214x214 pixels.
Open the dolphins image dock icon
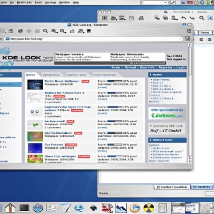click(121, 208)
